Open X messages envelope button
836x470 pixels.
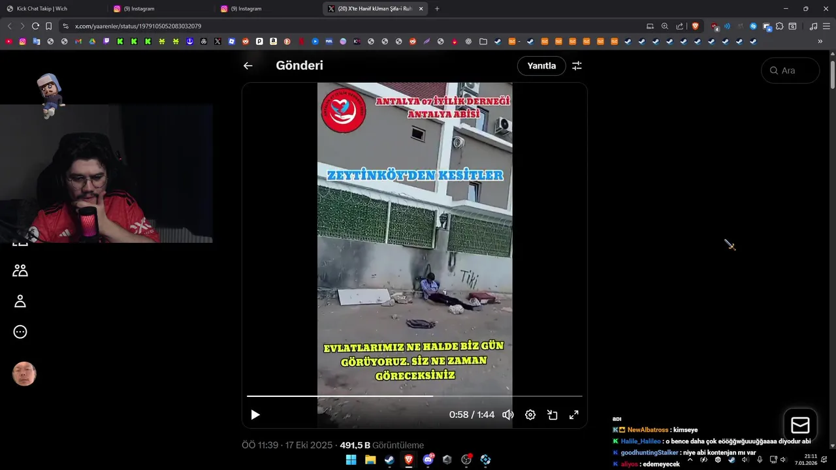[x=800, y=426]
